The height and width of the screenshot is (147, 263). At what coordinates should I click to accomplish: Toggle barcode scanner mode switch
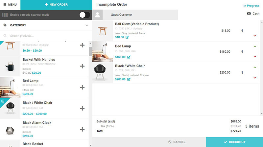coord(84,15)
